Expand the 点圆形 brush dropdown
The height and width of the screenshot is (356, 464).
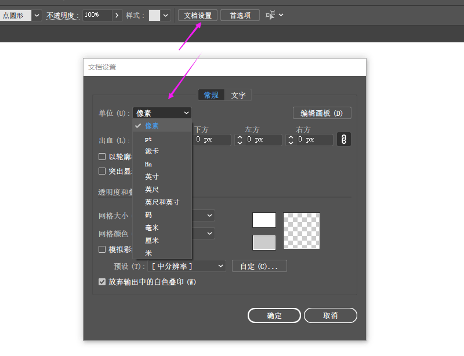coord(37,16)
